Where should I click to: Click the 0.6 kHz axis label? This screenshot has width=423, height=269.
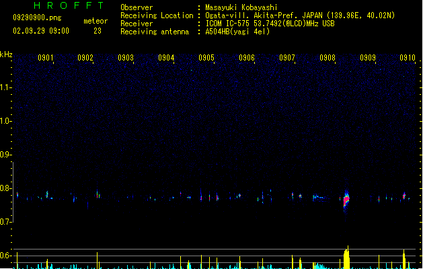pos(5,256)
